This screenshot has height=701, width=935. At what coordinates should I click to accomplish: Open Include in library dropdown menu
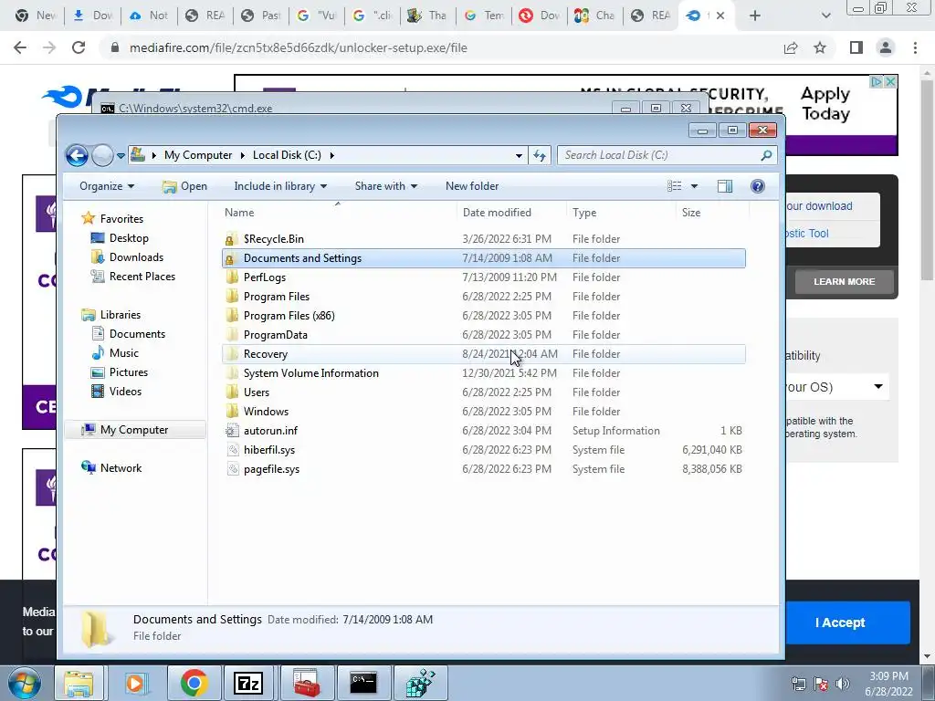coord(280,186)
